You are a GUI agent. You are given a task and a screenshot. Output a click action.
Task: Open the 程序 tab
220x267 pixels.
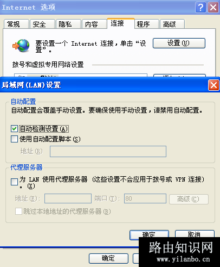pyautogui.click(x=147, y=24)
